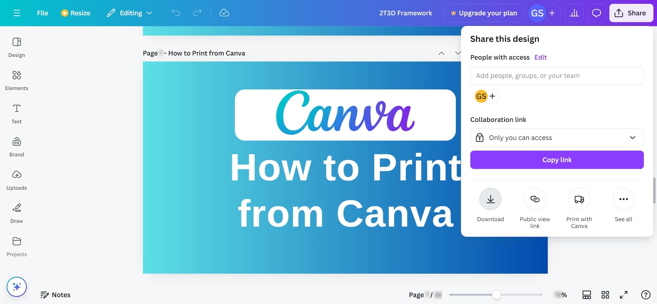The image size is (657, 304).
Task: Open the Projects sidebar panel
Action: click(x=16, y=247)
